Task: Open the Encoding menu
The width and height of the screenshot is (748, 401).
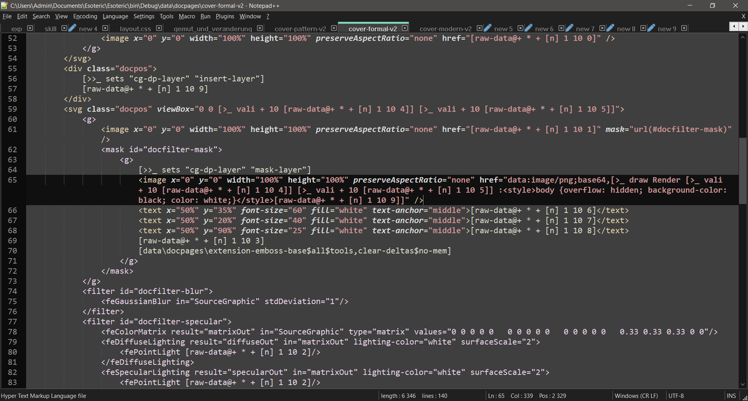Action: tap(85, 16)
